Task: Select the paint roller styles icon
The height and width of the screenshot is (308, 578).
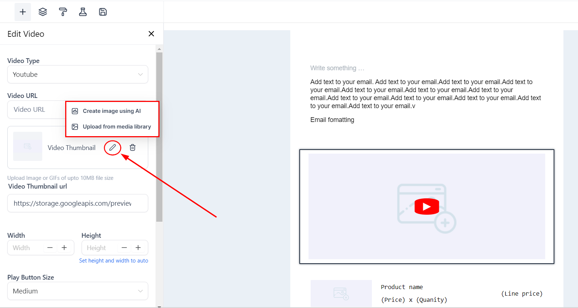Action: [63, 12]
